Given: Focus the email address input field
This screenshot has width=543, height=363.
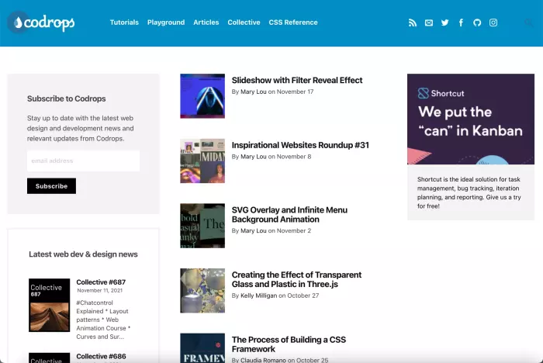Looking at the screenshot, I should [x=84, y=161].
